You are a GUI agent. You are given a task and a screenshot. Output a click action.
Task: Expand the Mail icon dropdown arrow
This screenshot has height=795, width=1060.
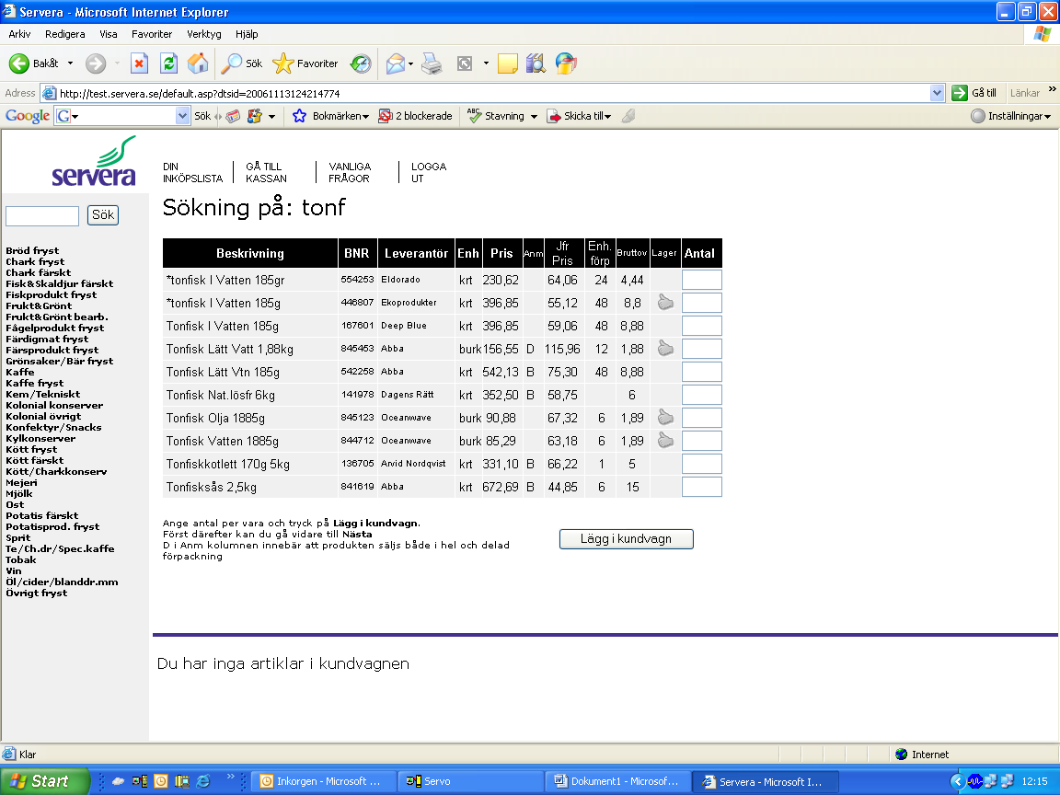click(410, 64)
